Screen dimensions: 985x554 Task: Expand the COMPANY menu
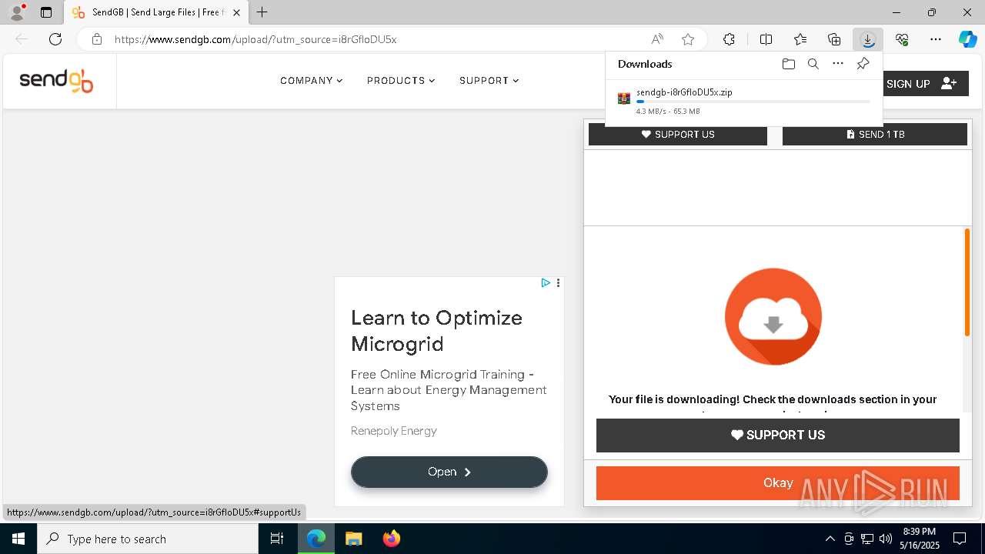311,81
